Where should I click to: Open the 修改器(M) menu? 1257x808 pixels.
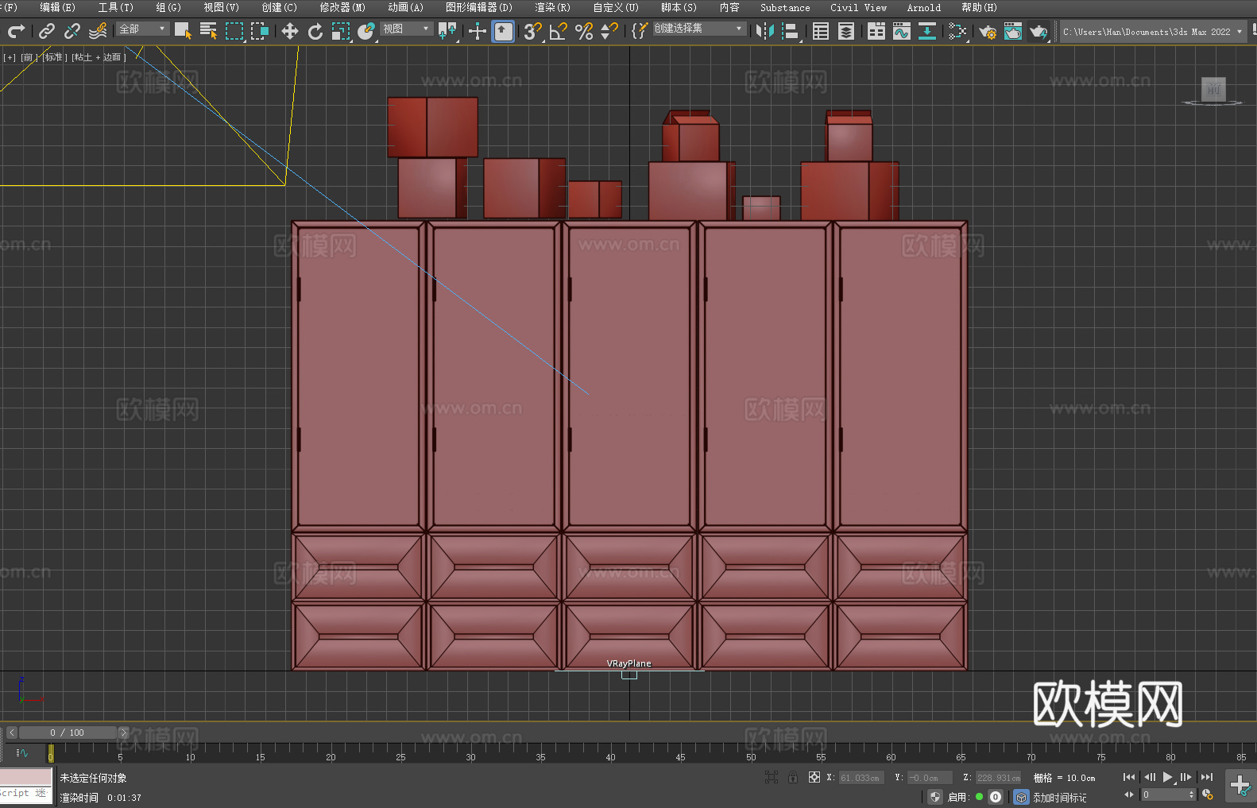point(342,7)
